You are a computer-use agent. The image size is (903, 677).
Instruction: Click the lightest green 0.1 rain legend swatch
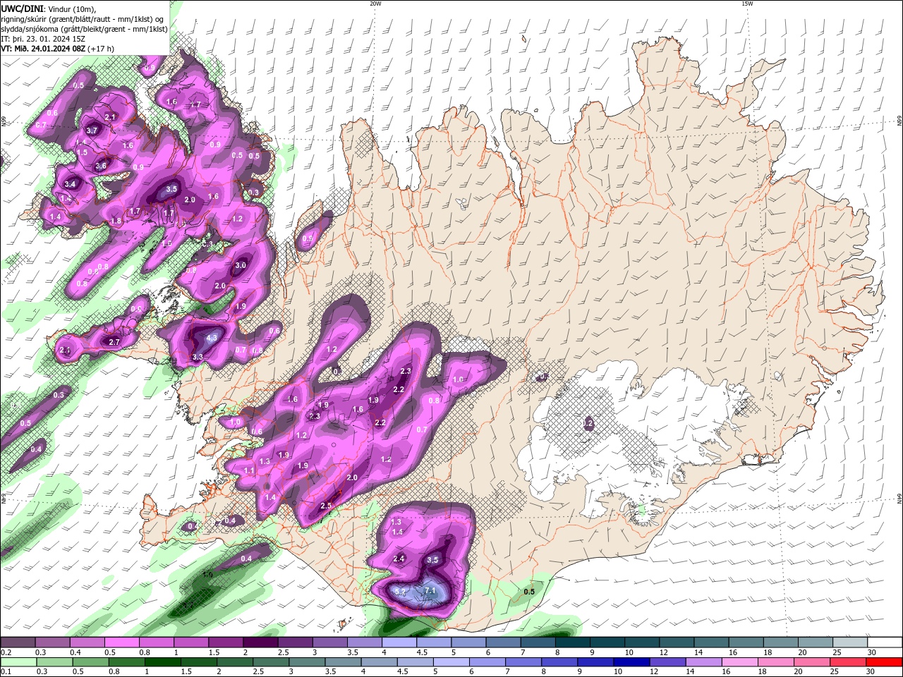(18, 662)
